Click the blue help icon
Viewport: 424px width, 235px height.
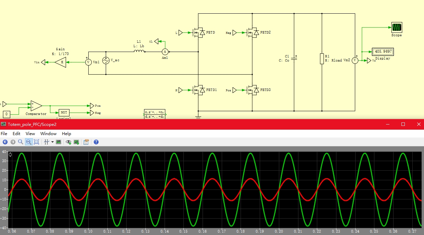coord(96,142)
